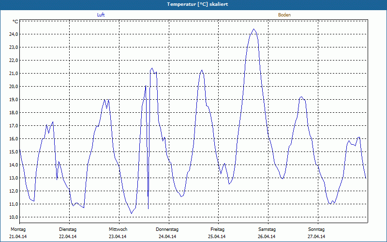Click the Mittwoch day label
The width and height of the screenshot is (387, 242).
pos(118,229)
